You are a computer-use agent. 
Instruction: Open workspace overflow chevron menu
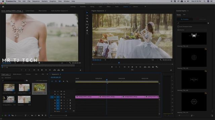145,7
